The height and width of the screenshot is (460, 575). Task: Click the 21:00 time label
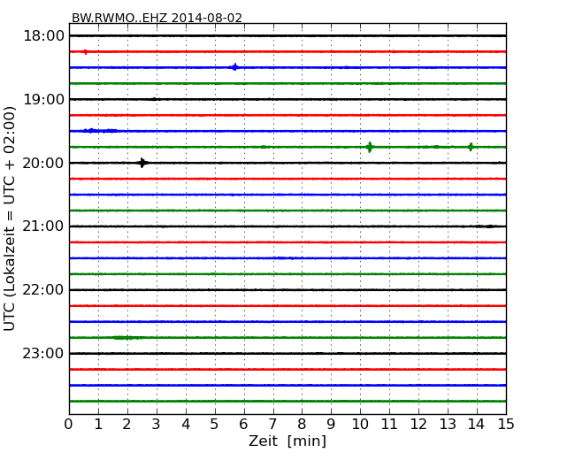coord(43,226)
